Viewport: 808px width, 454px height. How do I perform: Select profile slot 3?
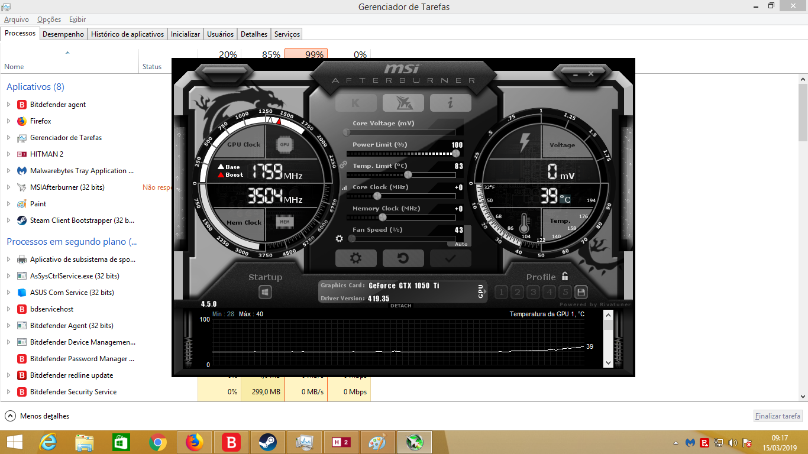(534, 292)
